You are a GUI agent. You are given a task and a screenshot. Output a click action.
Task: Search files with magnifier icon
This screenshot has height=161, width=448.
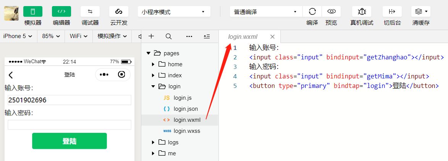(168, 36)
